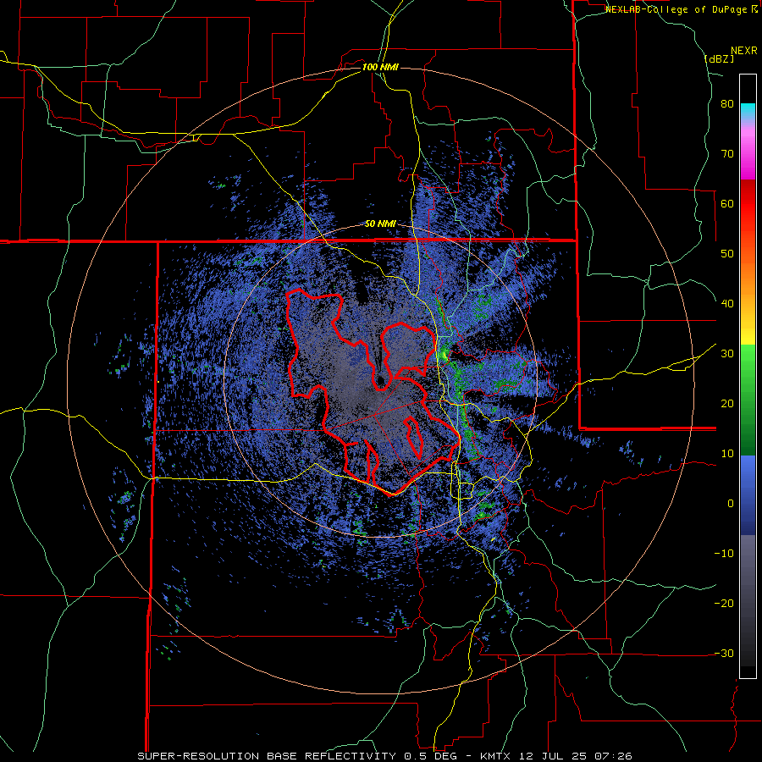This screenshot has width=762, height=762.
Task: Click the KMTX station identifier
Action: coord(494,756)
